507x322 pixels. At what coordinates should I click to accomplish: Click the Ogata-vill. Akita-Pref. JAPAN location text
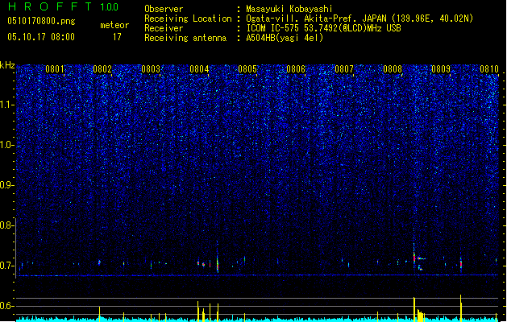pyautogui.click(x=359, y=19)
